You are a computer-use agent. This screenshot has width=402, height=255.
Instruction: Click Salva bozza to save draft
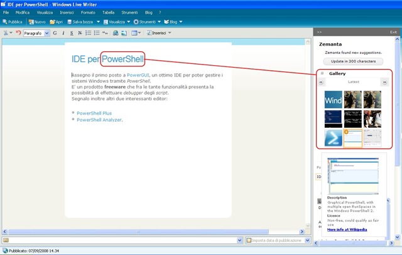click(x=80, y=22)
